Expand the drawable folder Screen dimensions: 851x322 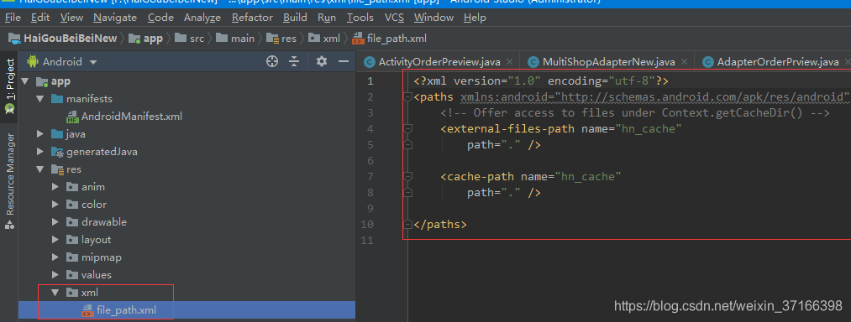55,221
